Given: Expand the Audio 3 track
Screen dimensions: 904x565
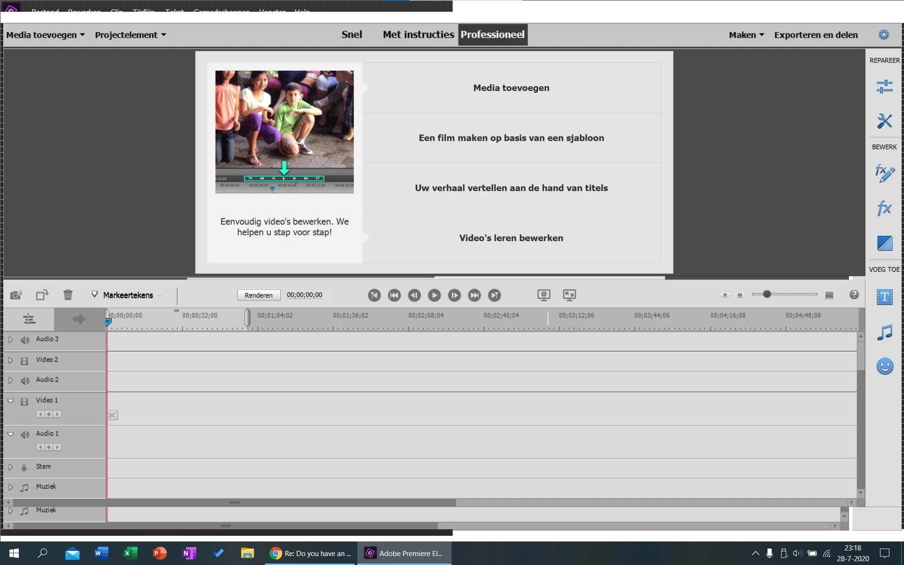Looking at the screenshot, I should [x=10, y=339].
